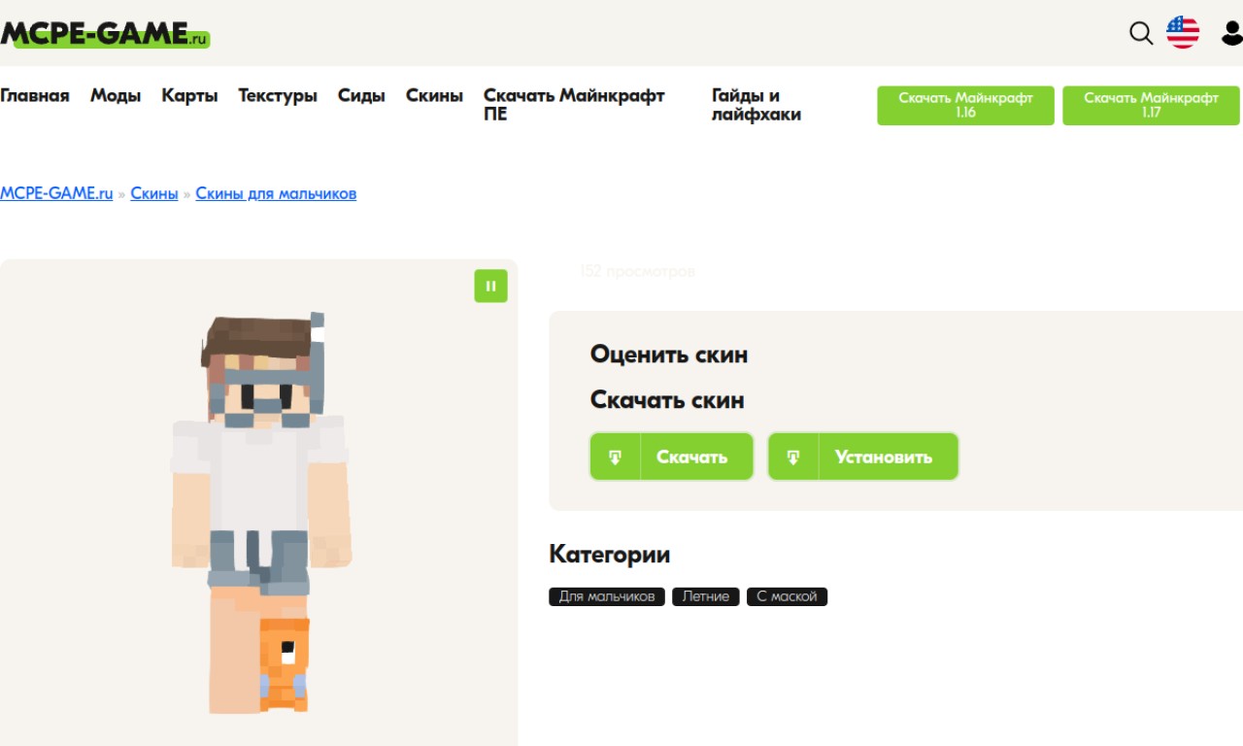Click the Скачать скин heading
Screen dimensions: 1243x746
[x=667, y=400]
